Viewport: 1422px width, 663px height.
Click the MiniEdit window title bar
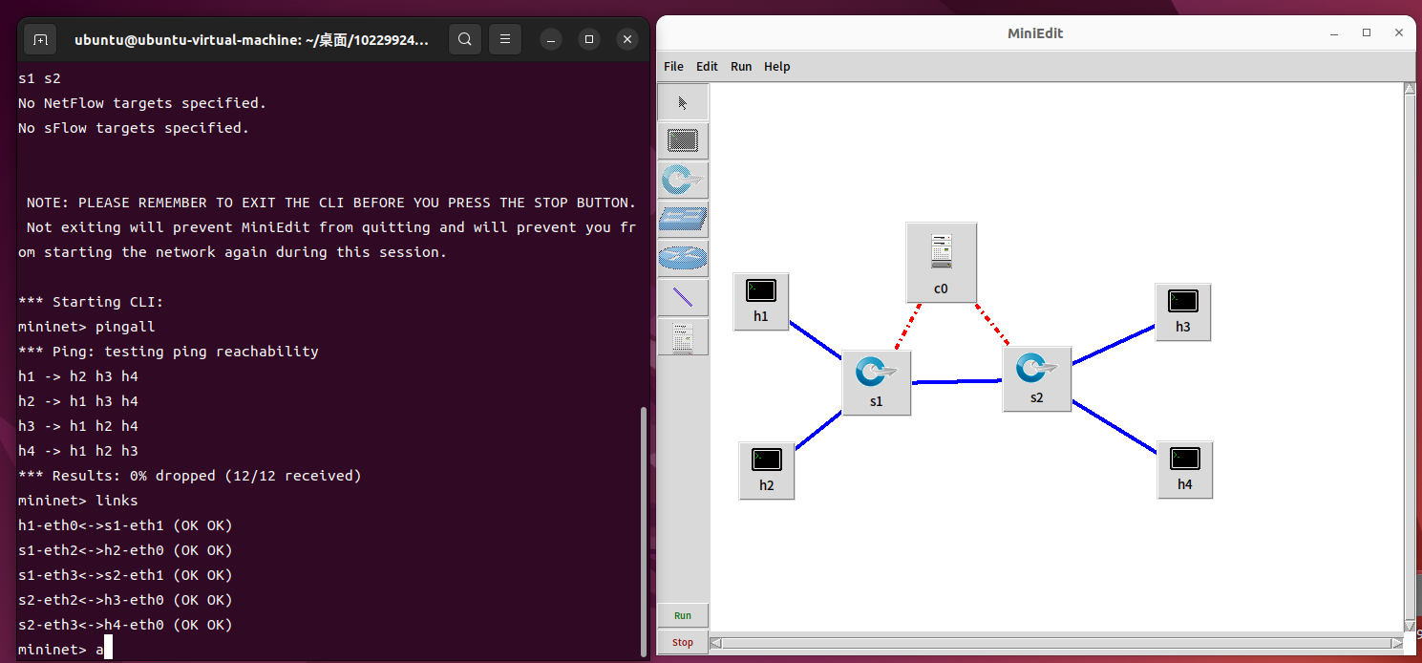tap(1035, 33)
